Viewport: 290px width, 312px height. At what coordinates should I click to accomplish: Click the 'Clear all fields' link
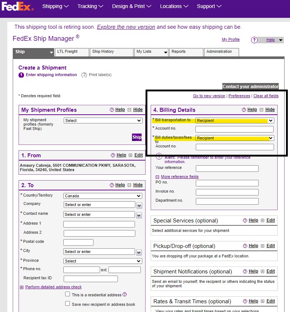pos(266,96)
